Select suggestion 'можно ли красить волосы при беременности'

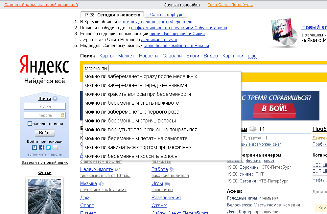tap(162, 94)
